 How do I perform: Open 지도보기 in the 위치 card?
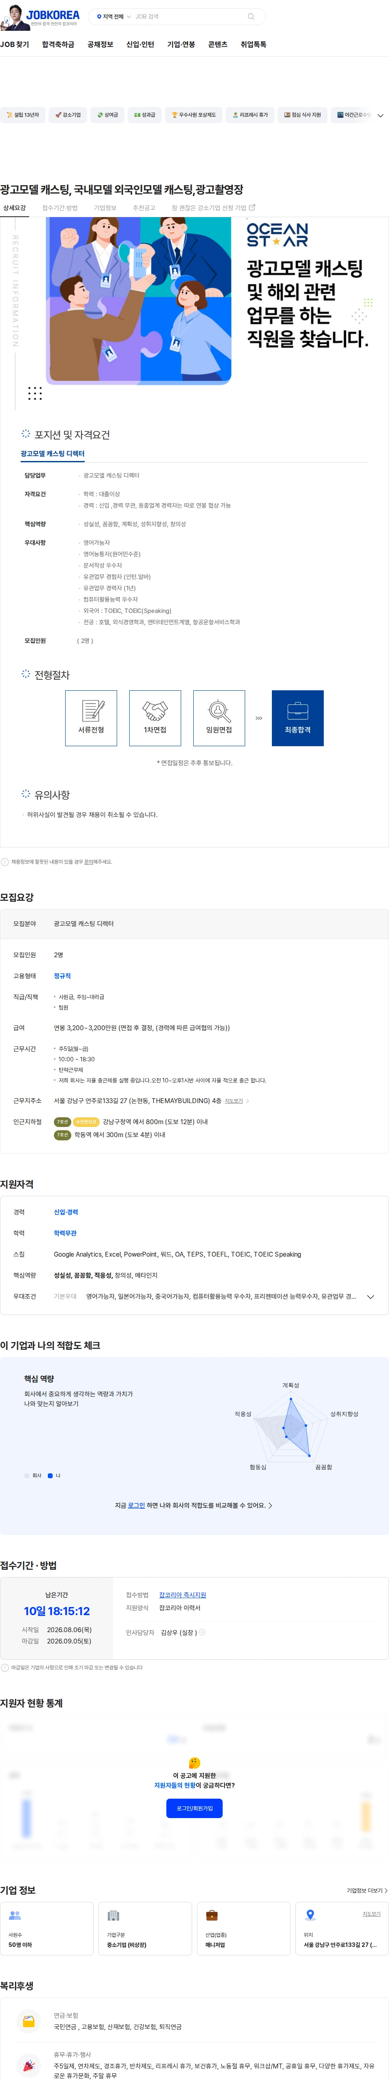coord(370,1914)
